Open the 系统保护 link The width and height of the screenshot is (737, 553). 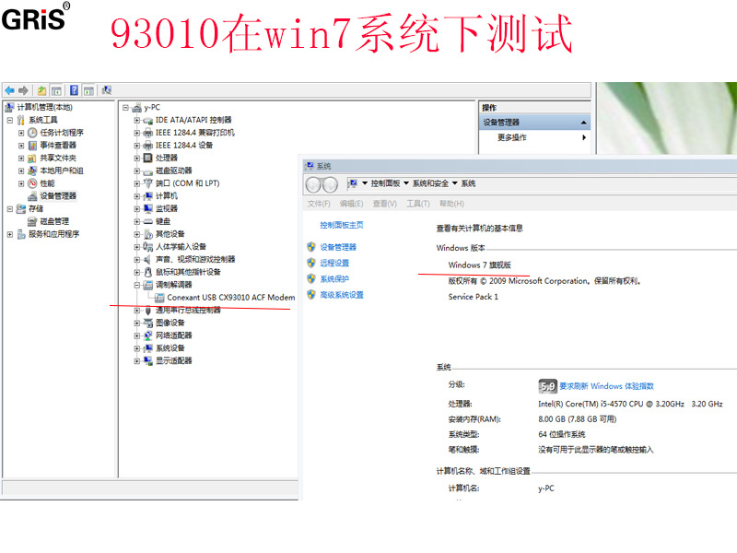point(334,279)
